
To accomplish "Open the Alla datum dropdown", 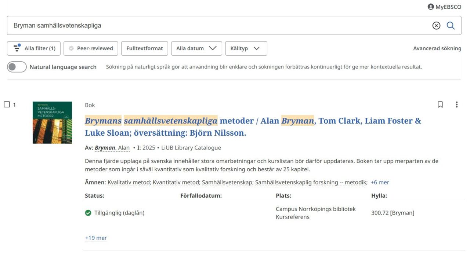I will (x=196, y=48).
